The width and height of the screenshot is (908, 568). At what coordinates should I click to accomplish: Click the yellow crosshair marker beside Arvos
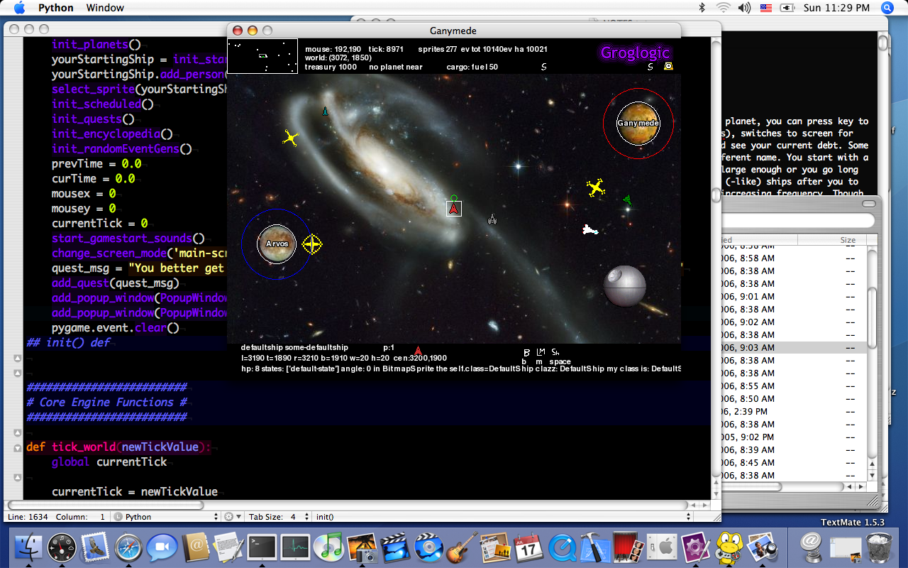coord(312,244)
